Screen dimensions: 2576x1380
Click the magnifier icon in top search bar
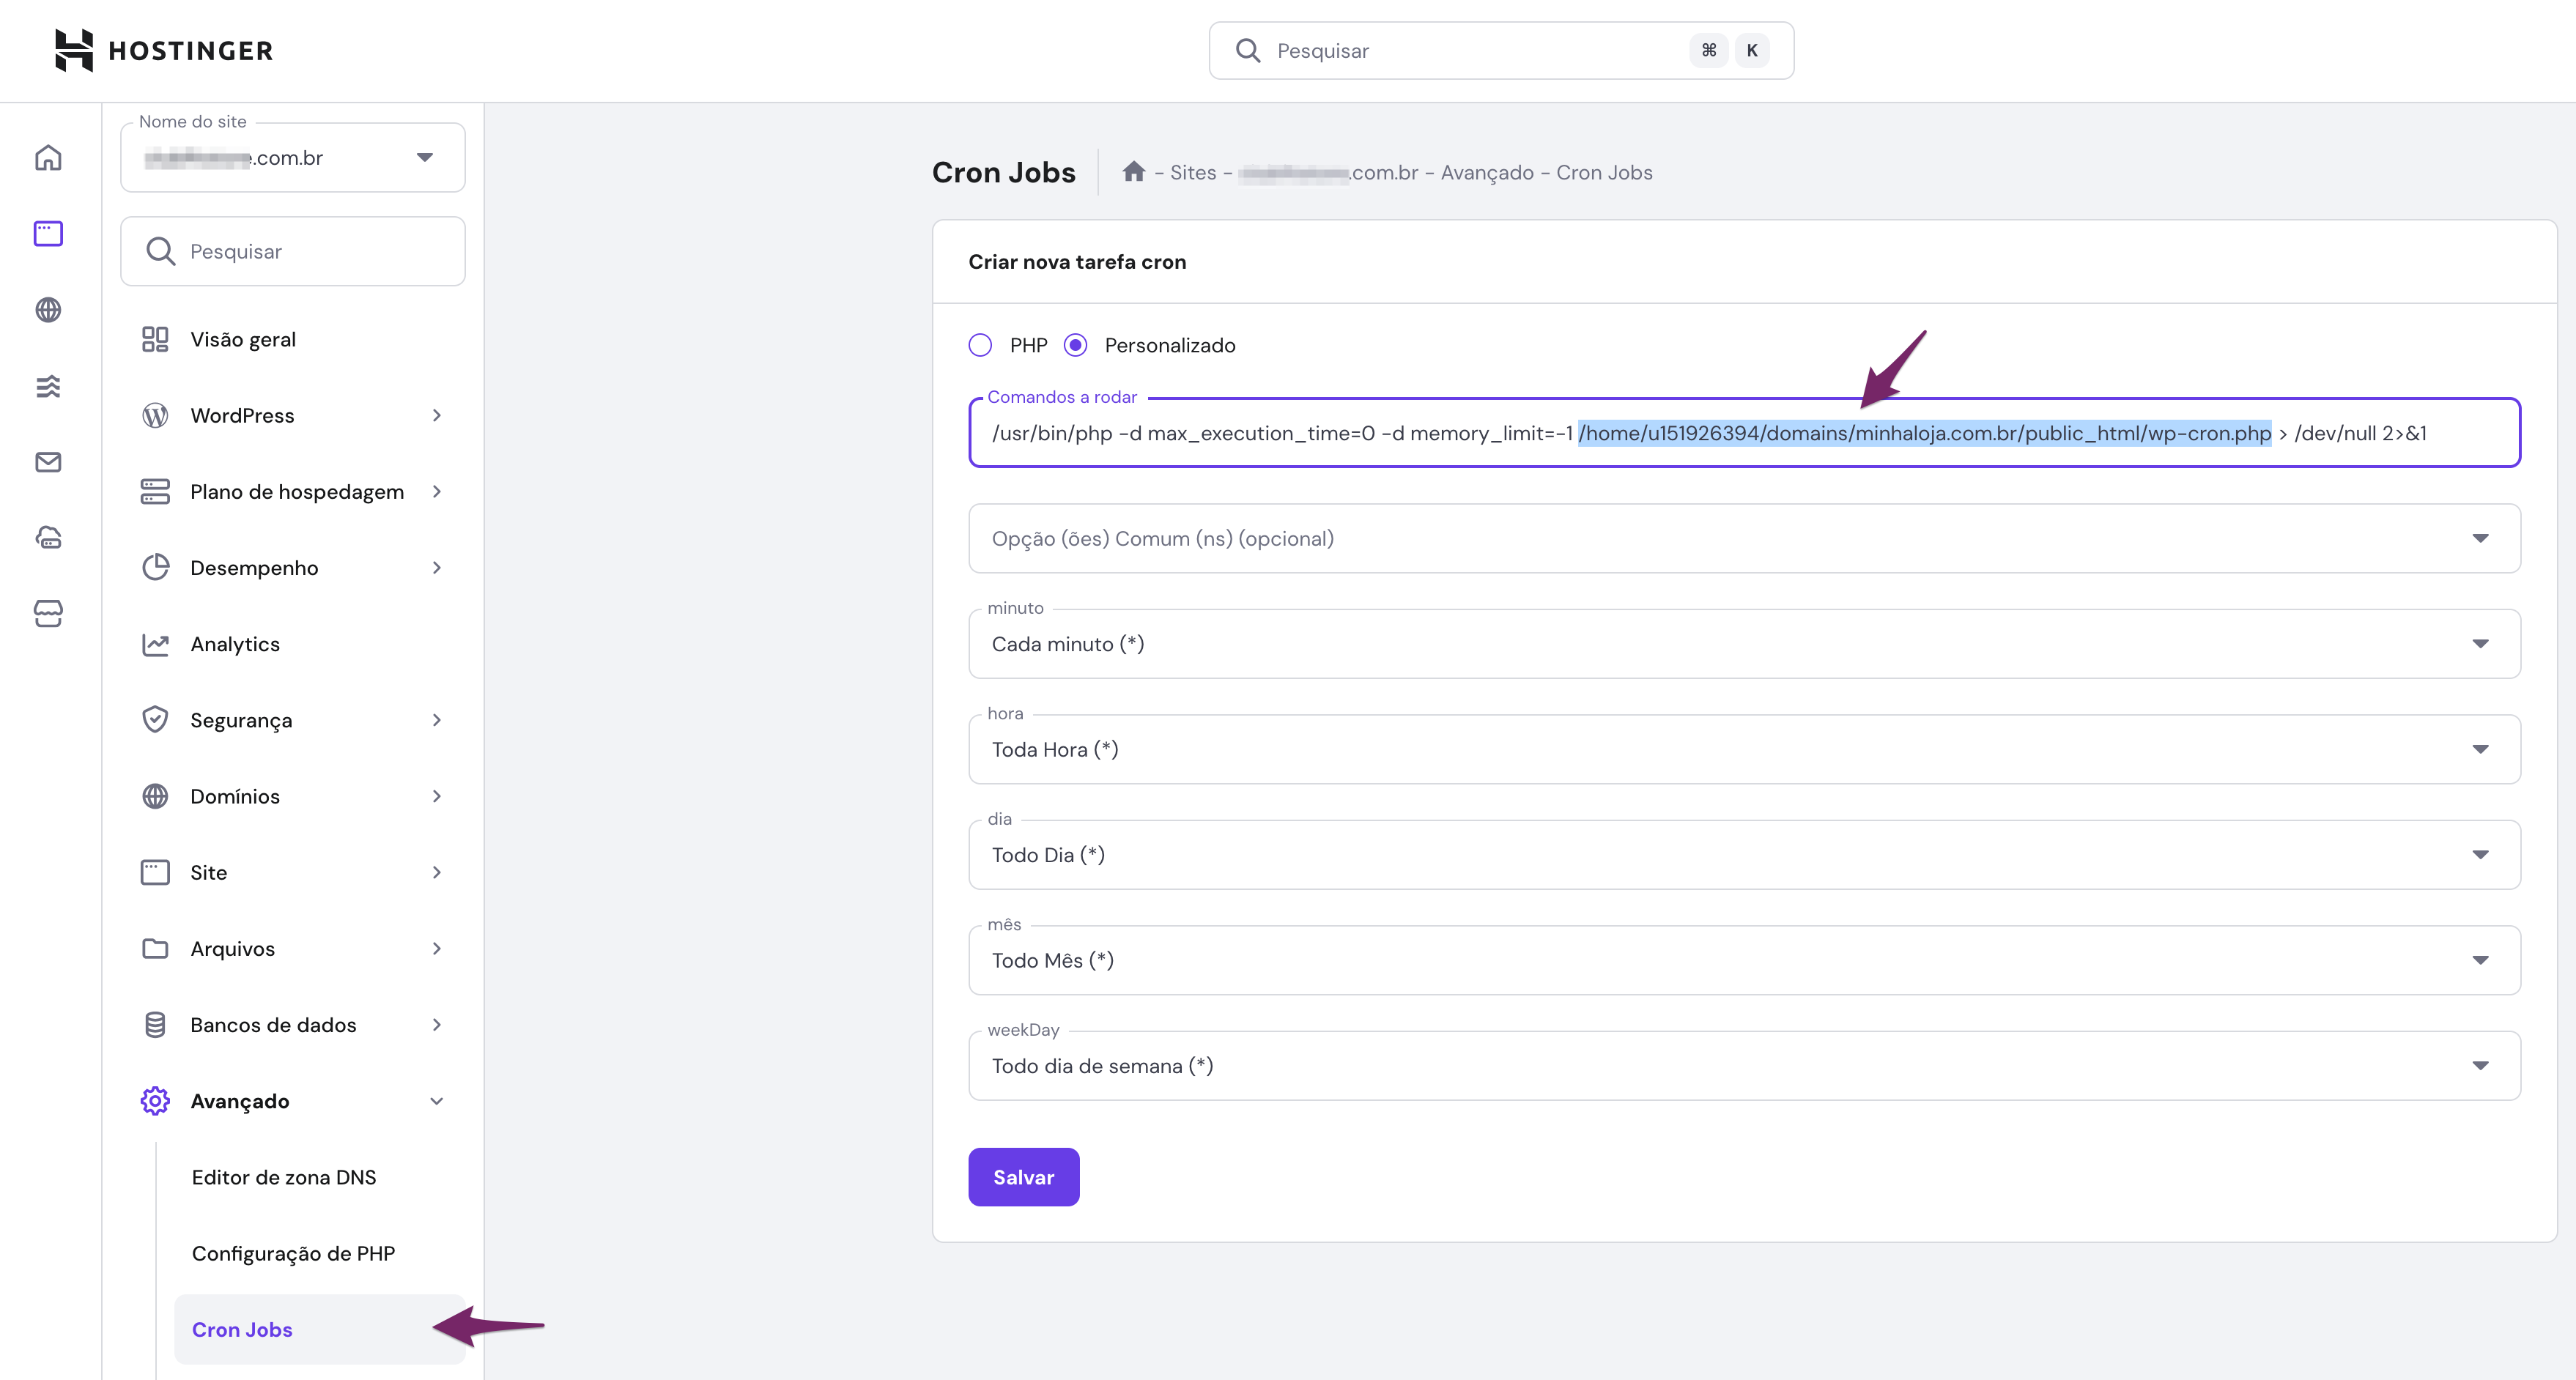pos(1247,51)
